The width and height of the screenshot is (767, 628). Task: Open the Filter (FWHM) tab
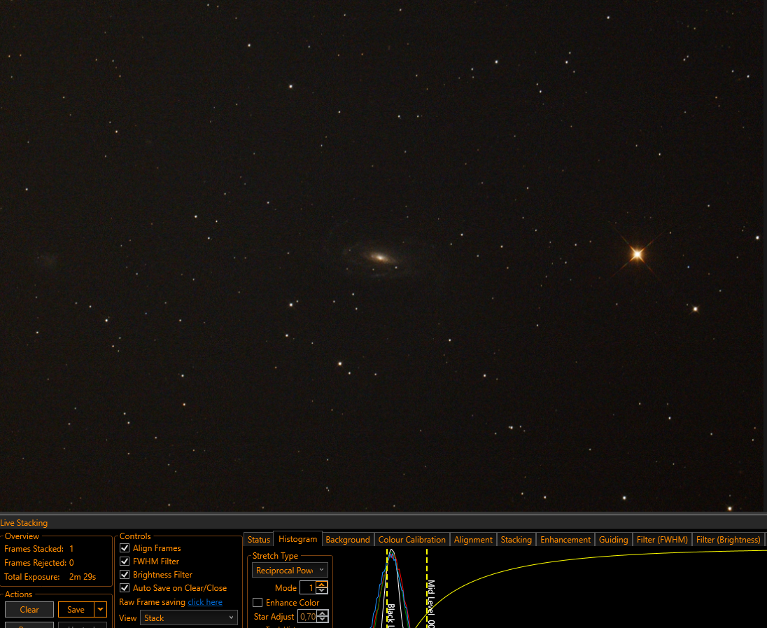coord(662,539)
